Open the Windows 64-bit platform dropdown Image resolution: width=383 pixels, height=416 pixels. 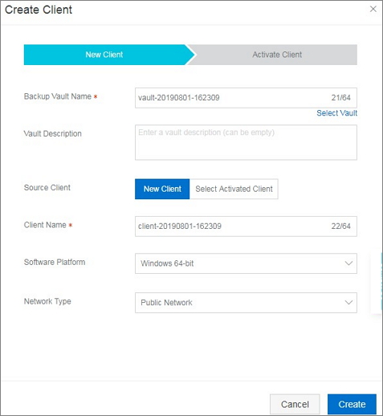point(246,263)
